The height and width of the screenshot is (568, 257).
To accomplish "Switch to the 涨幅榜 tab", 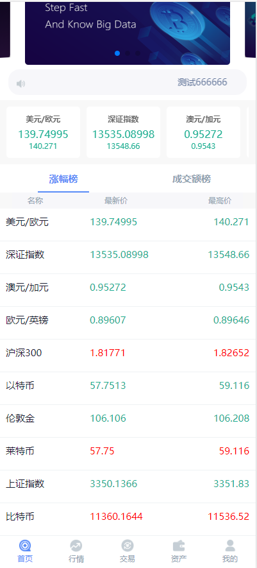I will [63, 179].
